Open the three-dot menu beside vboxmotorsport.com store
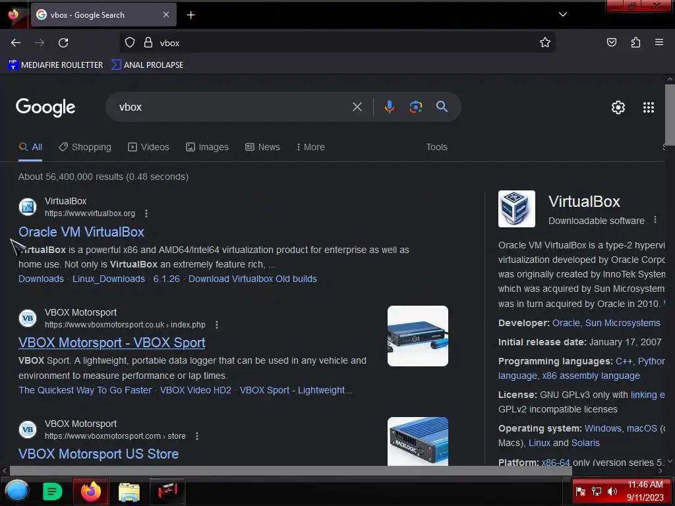The image size is (675, 506). pos(197,436)
